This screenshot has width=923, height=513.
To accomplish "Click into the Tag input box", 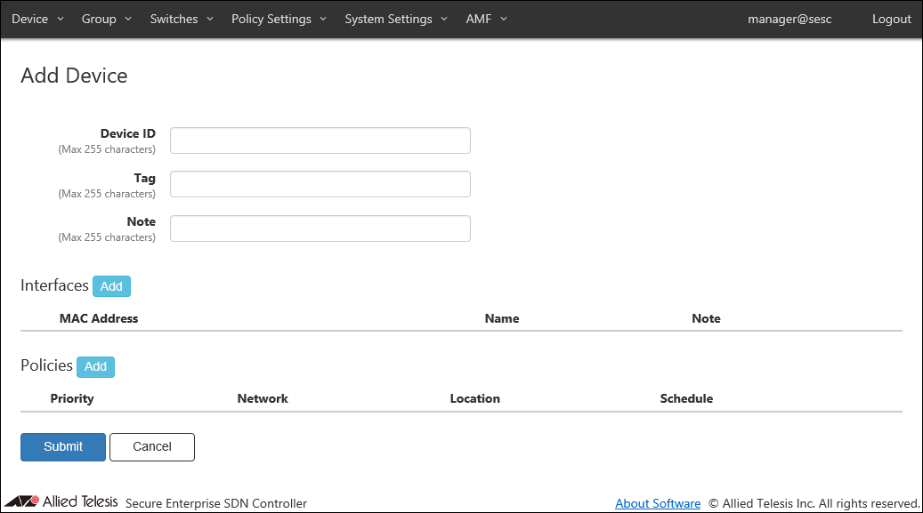I will [320, 184].
